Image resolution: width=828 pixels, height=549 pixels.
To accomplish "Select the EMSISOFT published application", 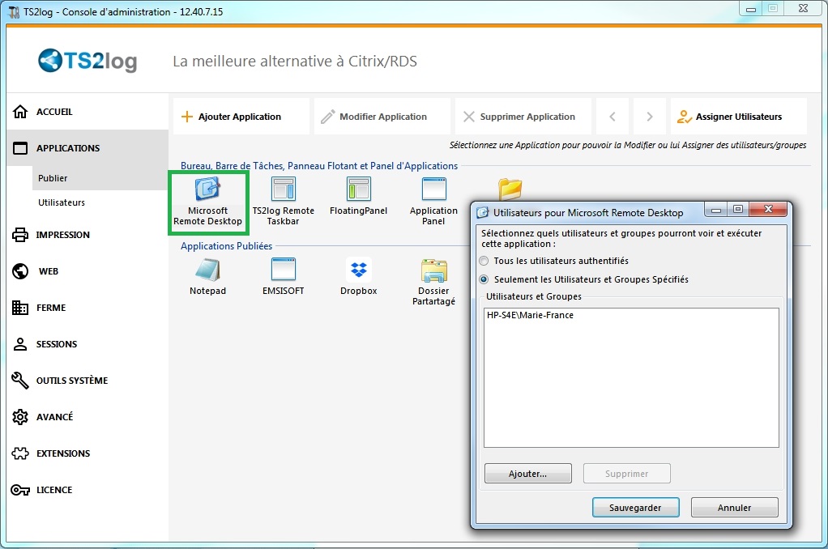I will pos(283,277).
